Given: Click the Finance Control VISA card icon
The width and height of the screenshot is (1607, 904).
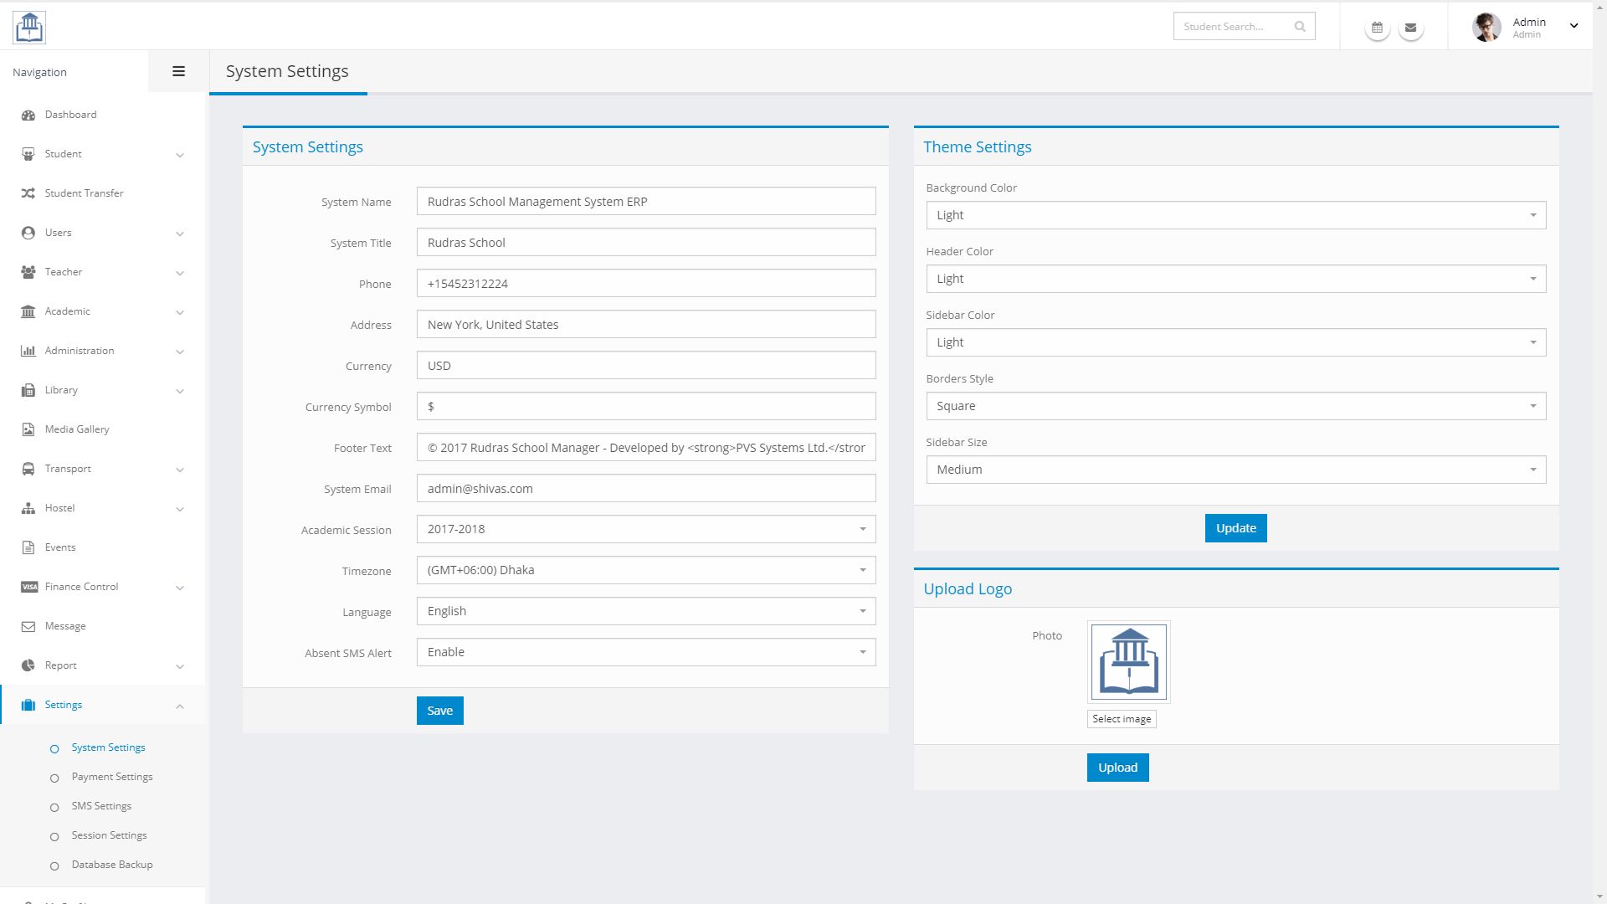Looking at the screenshot, I should [29, 587].
